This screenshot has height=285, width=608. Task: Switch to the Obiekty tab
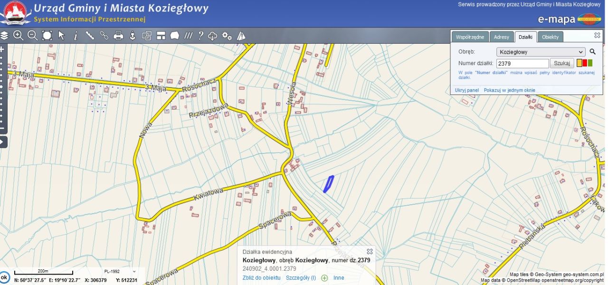[x=551, y=37]
